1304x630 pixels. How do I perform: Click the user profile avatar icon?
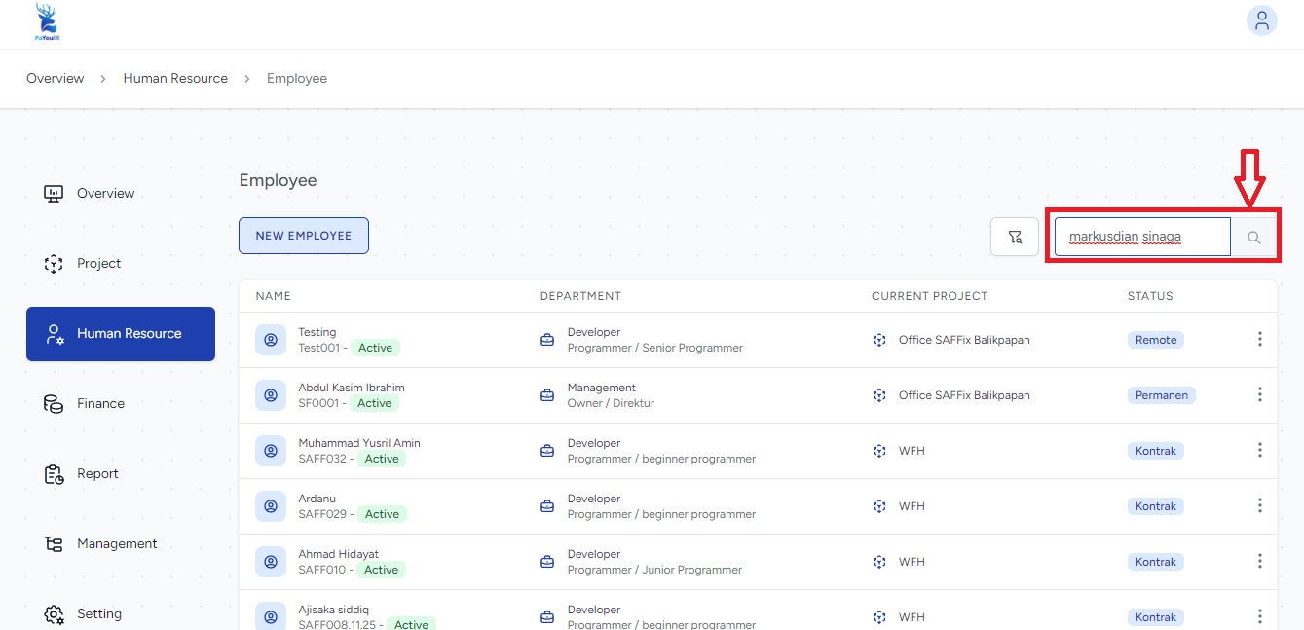(1261, 20)
